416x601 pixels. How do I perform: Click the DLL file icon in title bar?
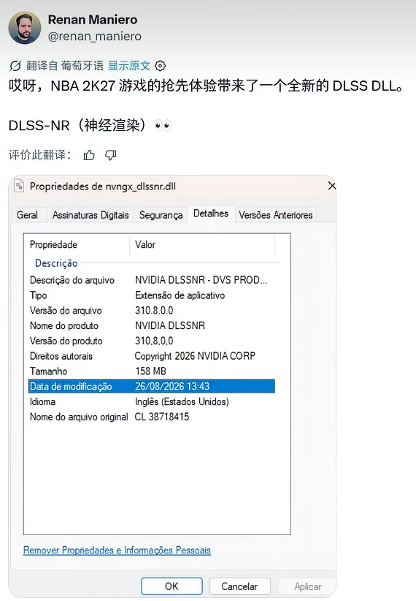(x=19, y=186)
